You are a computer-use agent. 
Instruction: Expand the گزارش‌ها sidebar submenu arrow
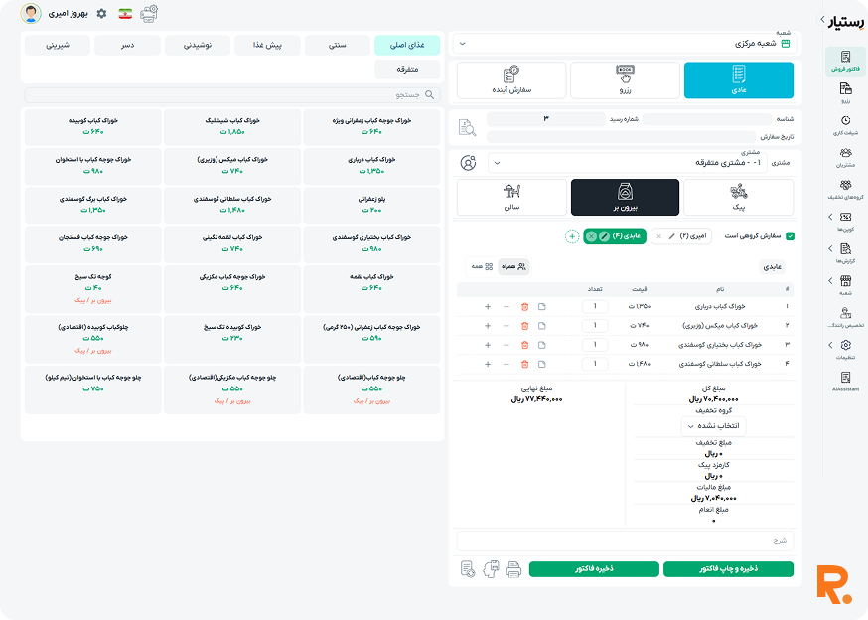830,248
